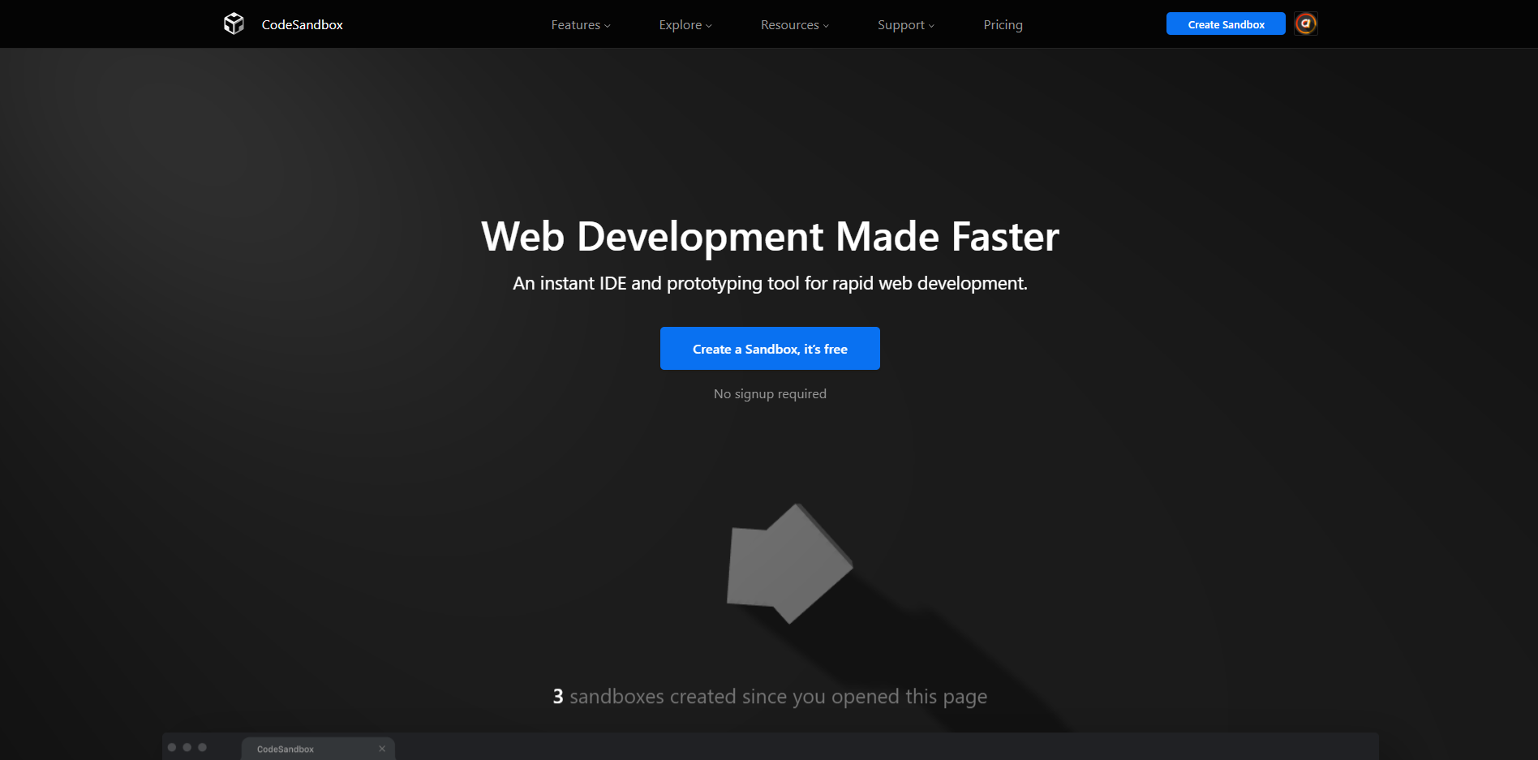Click the CodeSandbox cube logo icon

(x=234, y=24)
